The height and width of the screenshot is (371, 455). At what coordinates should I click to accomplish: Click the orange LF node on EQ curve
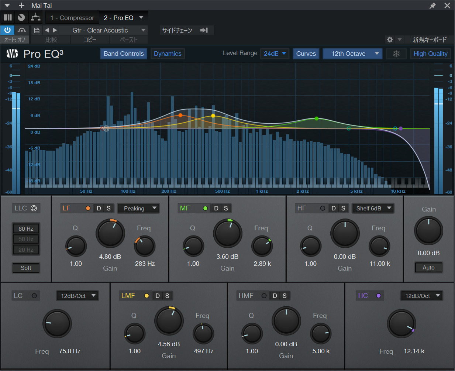180,115
